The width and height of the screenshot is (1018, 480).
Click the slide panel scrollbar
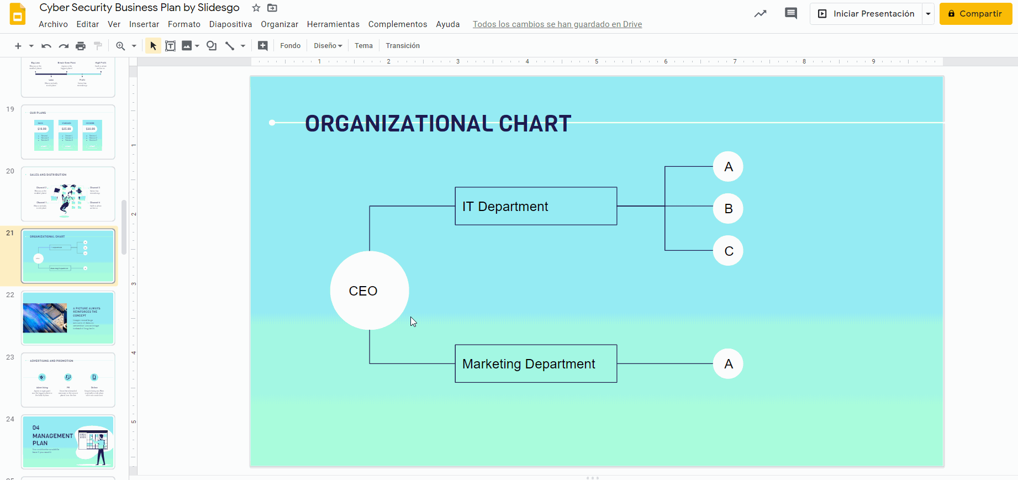[124, 227]
